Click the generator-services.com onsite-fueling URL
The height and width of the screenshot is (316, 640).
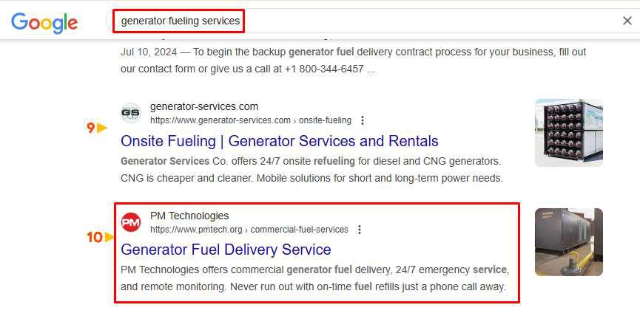[250, 120]
